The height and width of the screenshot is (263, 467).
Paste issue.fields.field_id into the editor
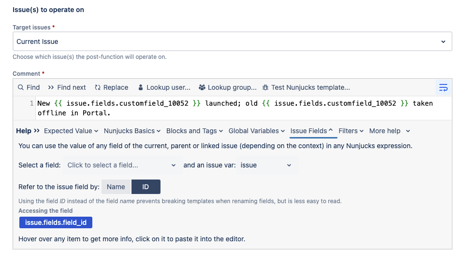pos(56,222)
